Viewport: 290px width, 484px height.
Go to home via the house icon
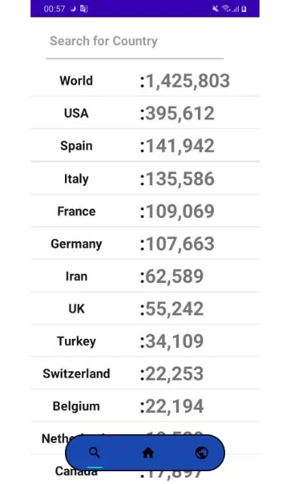coord(148,453)
